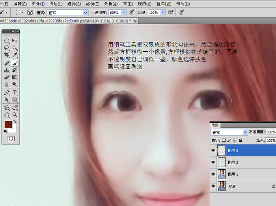The image size is (276, 206).
Task: Activate the Crop tool
Action: pyautogui.click(x=7, y=55)
